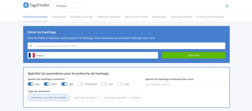Turn off the gay filter toggle
The width and height of the screenshot is (252, 111).
point(64,84)
